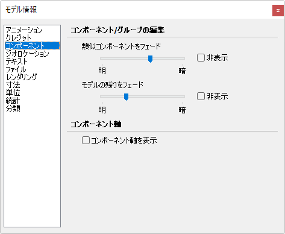Click the 類似コンポーネントをフェード label
The image size is (285, 234).
coord(121,46)
